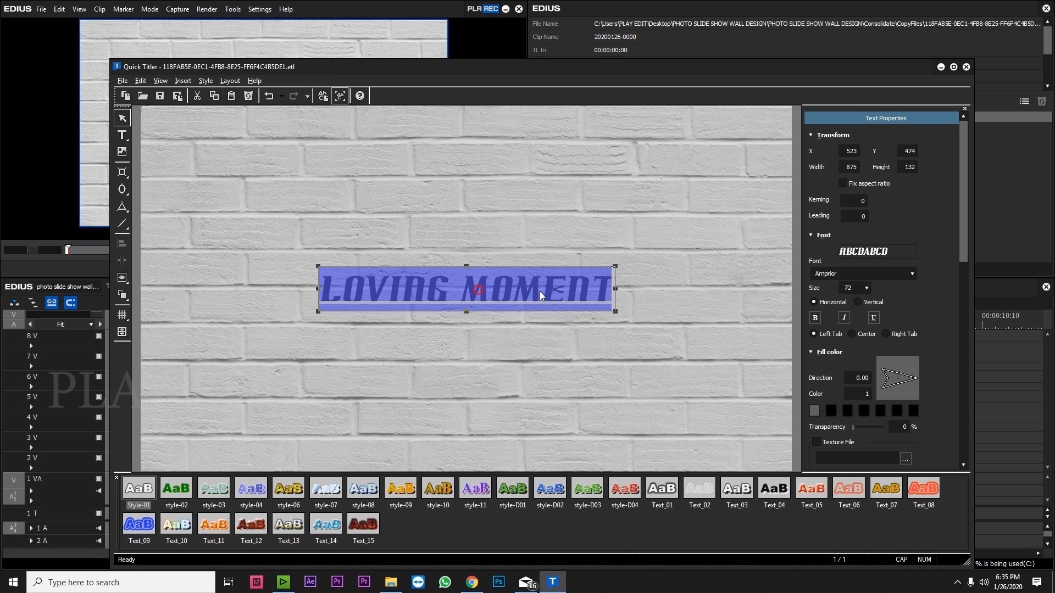Expand the 1 A audio track
The width and height of the screenshot is (1055, 593).
tap(31, 528)
